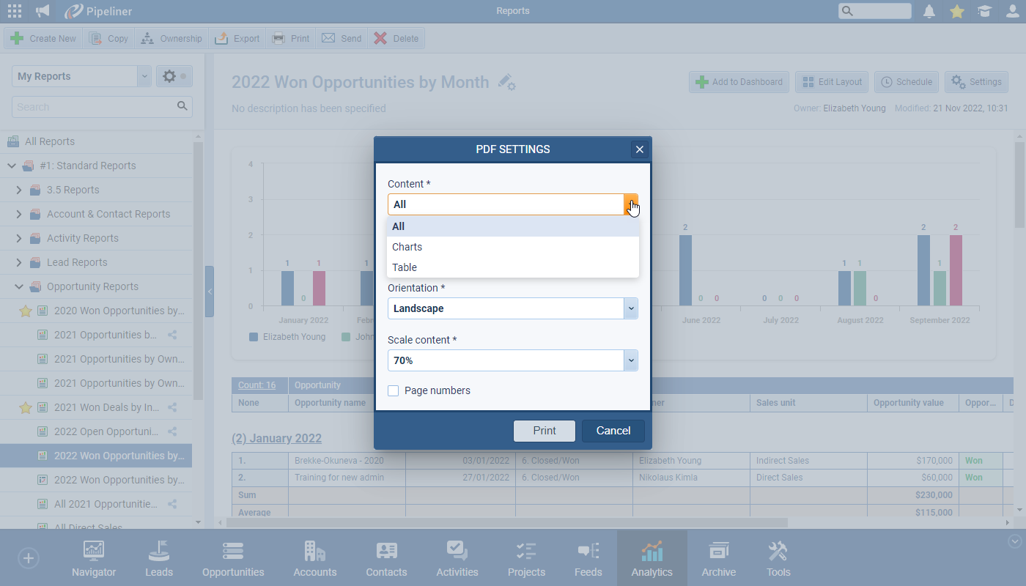Image resolution: width=1026 pixels, height=586 pixels.
Task: Open Leads from the bottom navigation
Action: pos(158,558)
